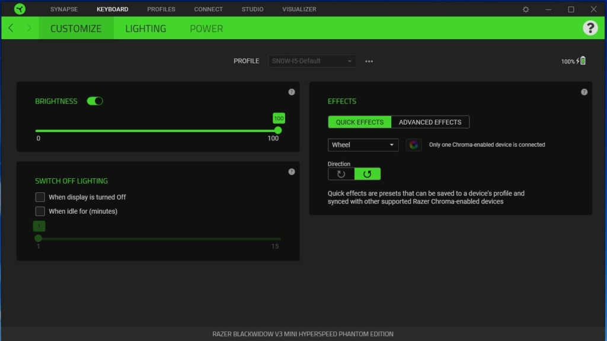This screenshot has width=607, height=341.
Task: Show Effects panel help tooltip
Action: [x=584, y=92]
